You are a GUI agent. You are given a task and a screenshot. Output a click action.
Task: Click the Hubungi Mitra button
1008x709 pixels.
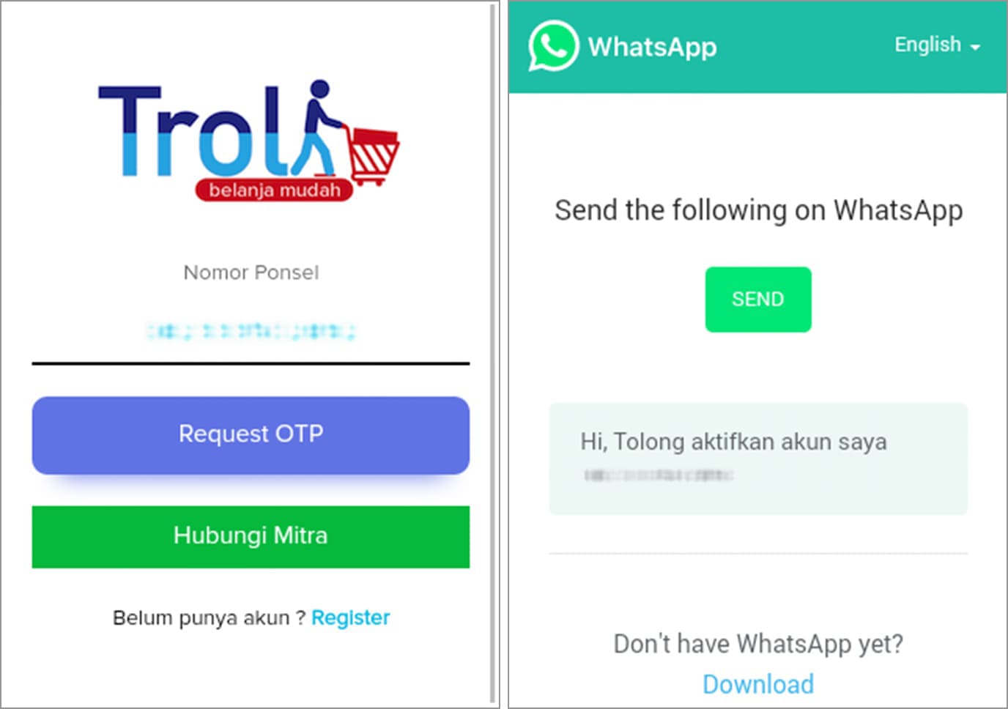coord(251,536)
